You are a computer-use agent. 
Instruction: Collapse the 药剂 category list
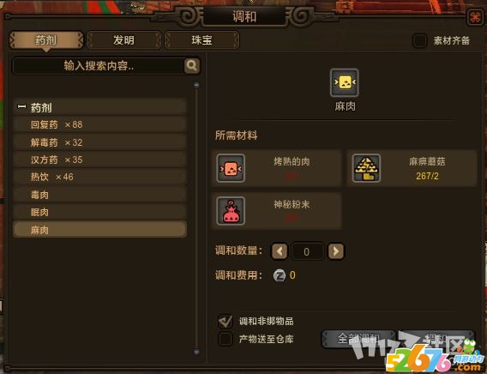pos(21,106)
